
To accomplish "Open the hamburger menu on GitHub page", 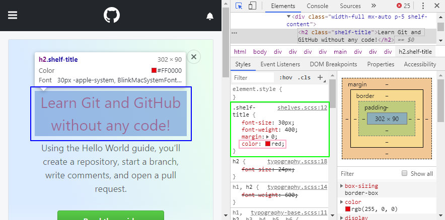I will (x=13, y=15).
